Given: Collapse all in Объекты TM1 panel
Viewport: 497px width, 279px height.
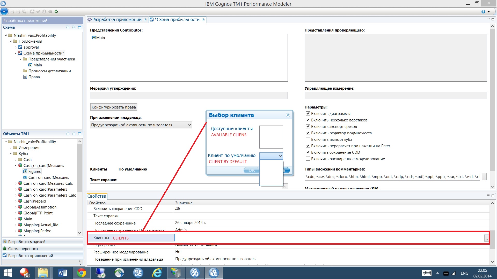Looking at the screenshot, I should tap(74, 134).
